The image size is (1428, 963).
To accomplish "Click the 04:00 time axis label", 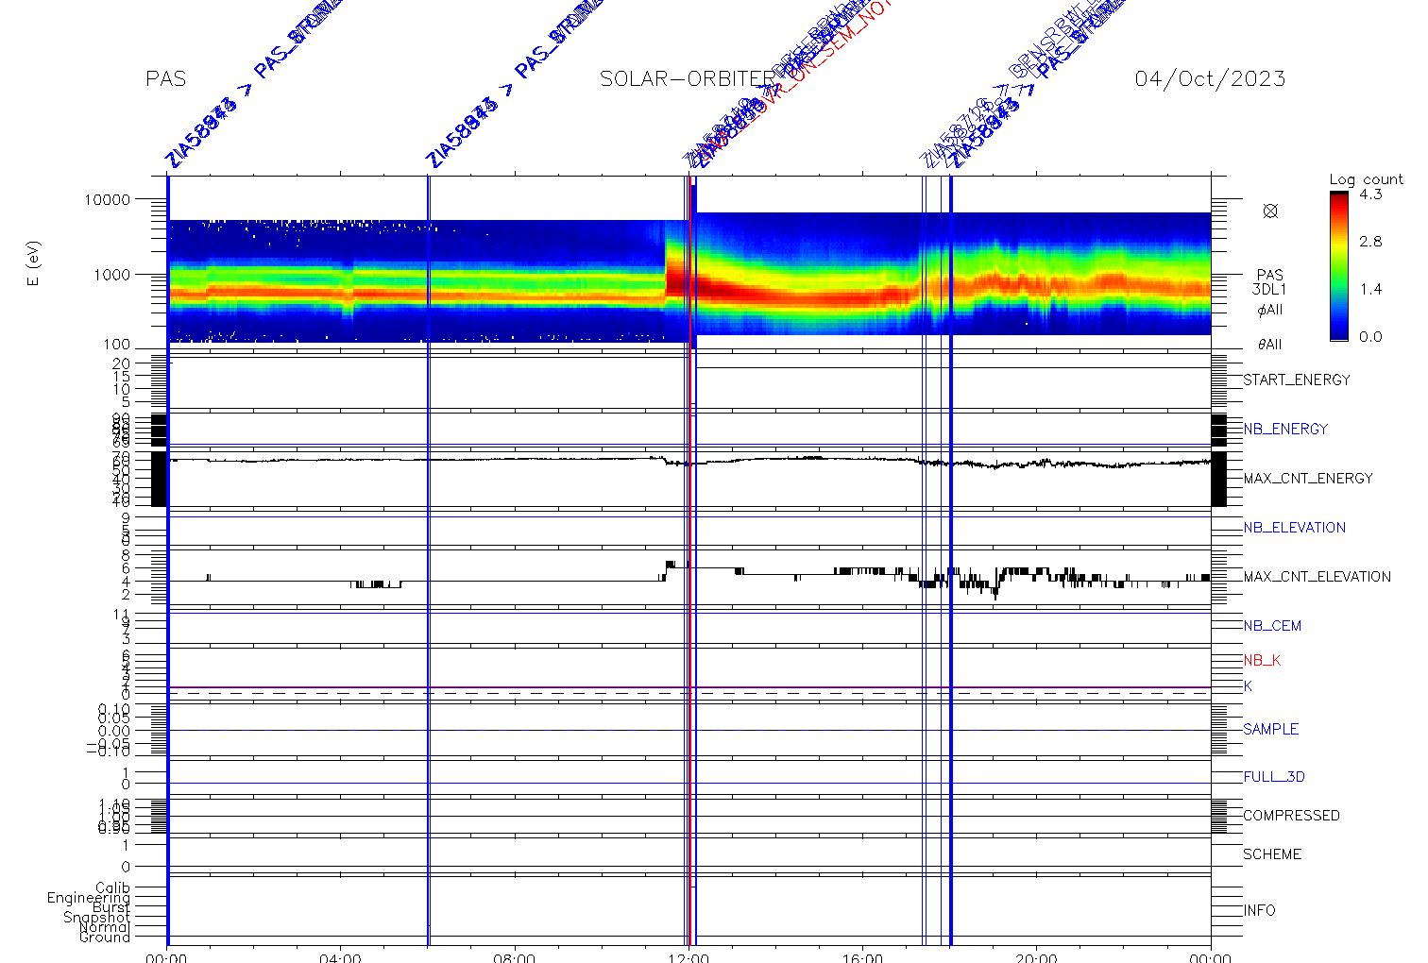I will pos(340,957).
